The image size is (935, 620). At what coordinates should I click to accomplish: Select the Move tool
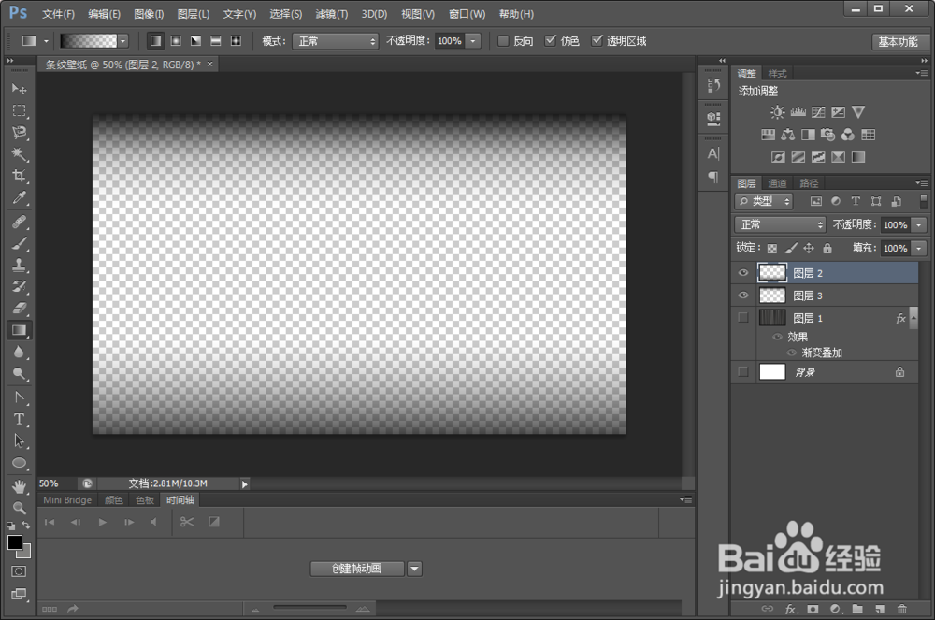19,89
